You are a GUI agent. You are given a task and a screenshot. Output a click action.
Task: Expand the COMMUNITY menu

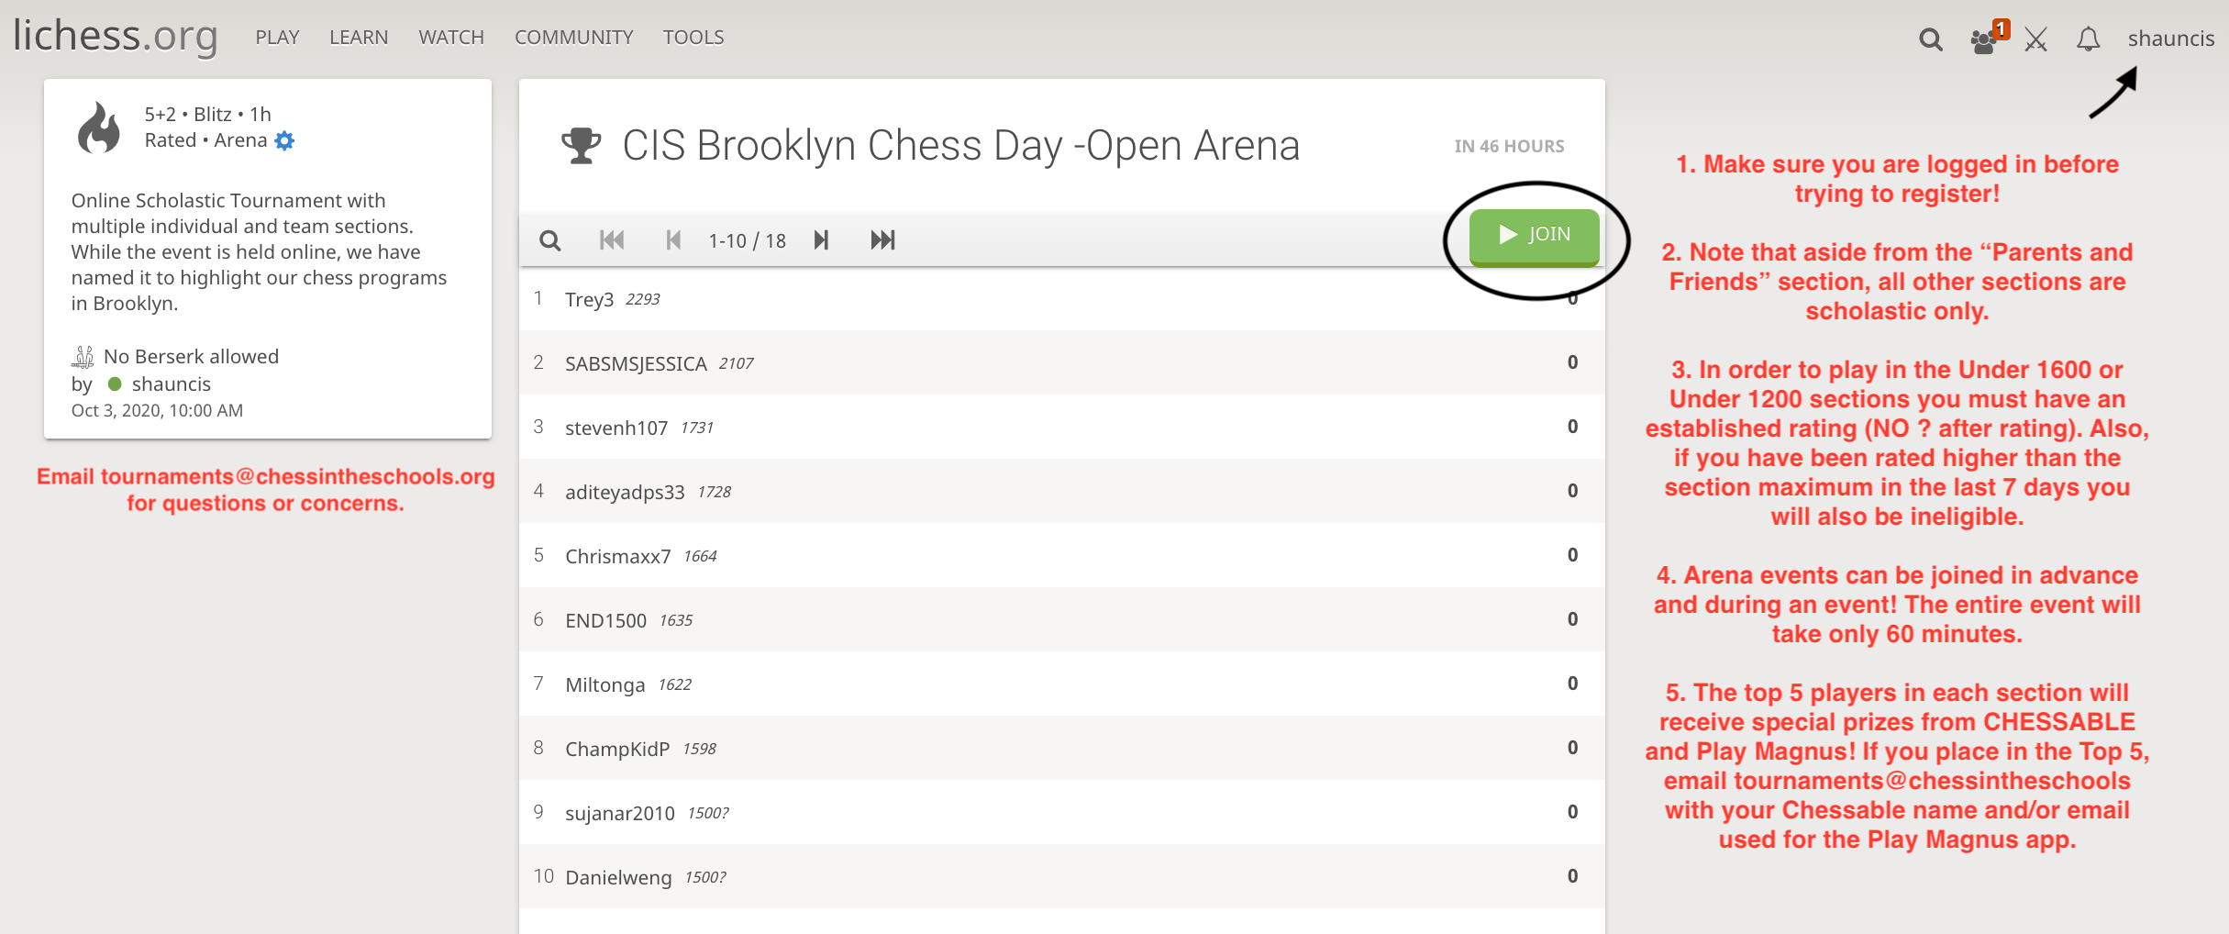pos(573,38)
